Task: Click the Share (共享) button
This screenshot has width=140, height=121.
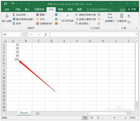Action: 132,9
